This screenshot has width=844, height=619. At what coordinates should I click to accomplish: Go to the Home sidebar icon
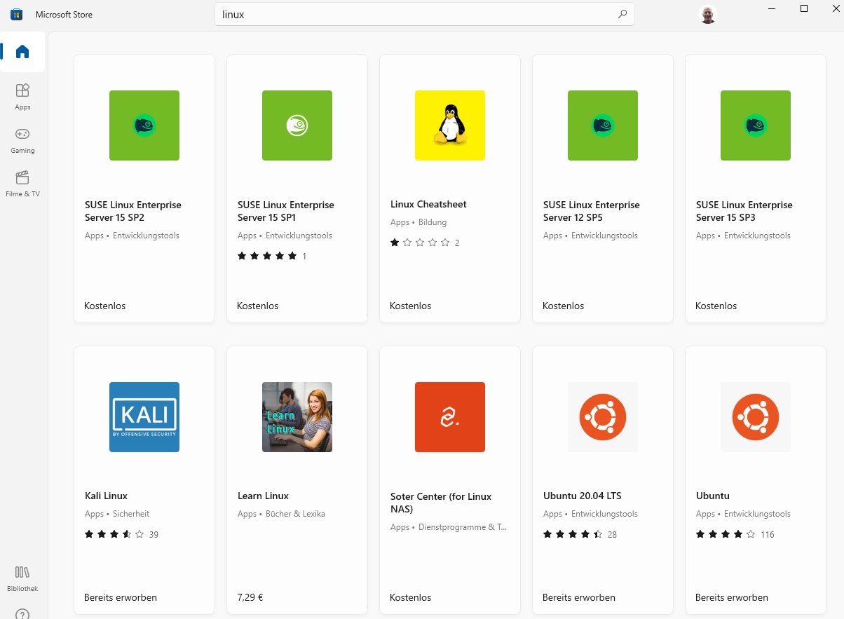22,52
